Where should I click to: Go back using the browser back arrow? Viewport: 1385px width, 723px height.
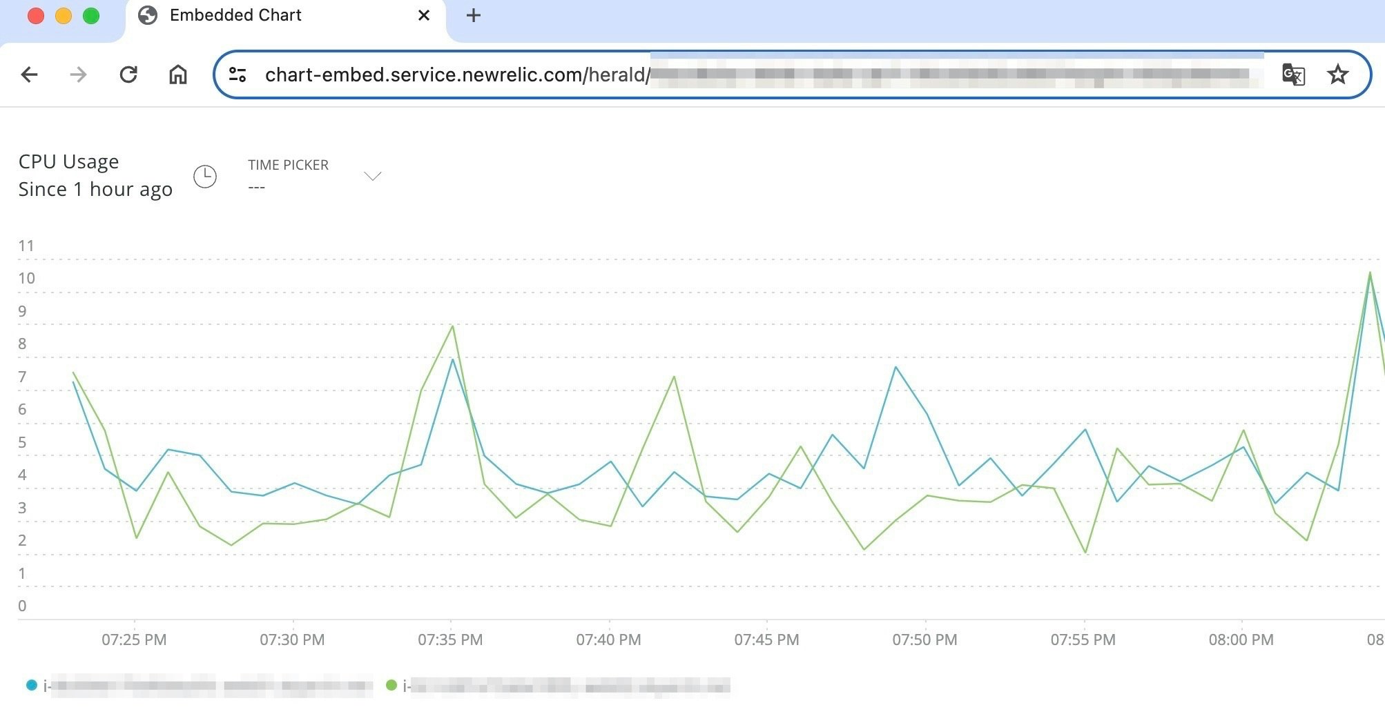tap(29, 75)
